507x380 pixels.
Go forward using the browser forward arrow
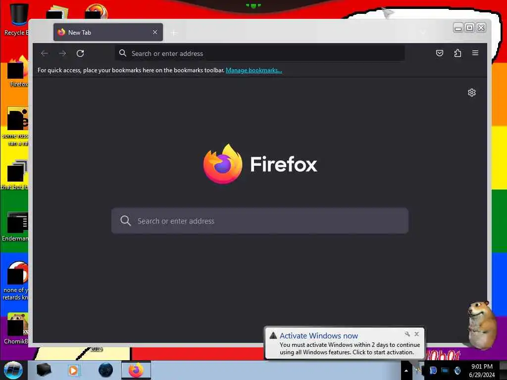[62, 53]
